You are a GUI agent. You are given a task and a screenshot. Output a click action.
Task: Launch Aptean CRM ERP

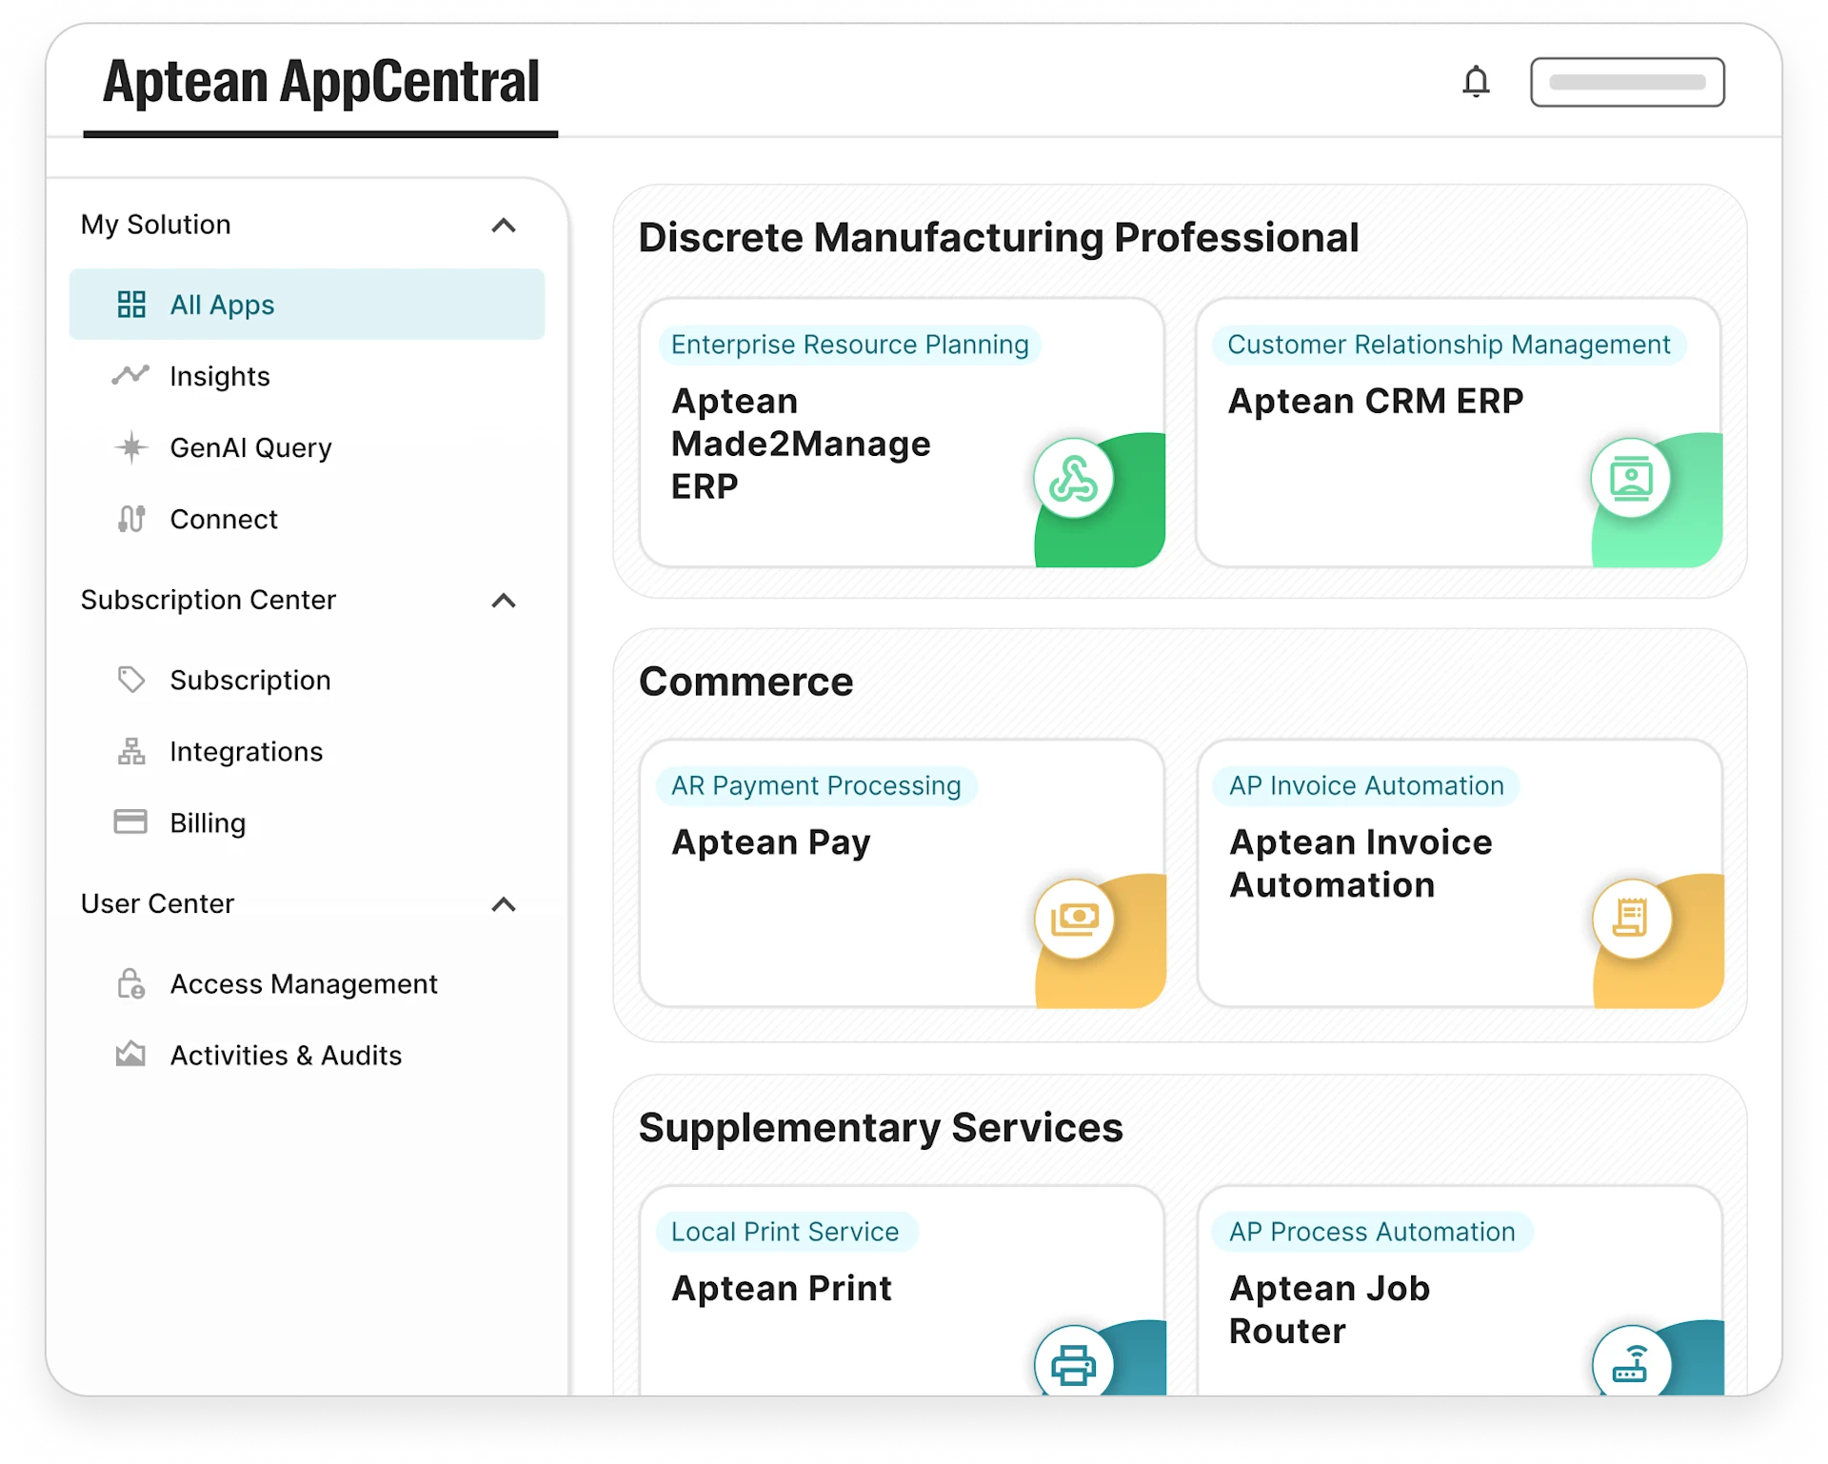click(x=1459, y=433)
